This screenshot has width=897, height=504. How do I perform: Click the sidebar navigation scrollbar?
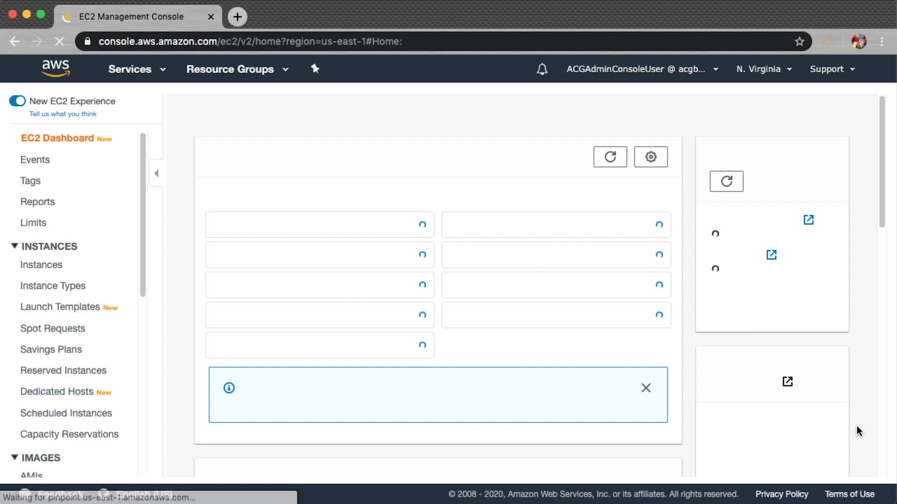pyautogui.click(x=142, y=215)
